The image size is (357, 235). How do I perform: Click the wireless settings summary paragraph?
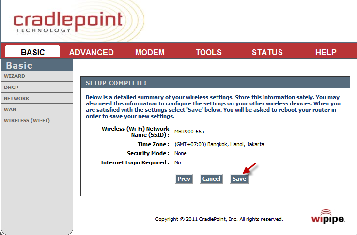coord(213,106)
